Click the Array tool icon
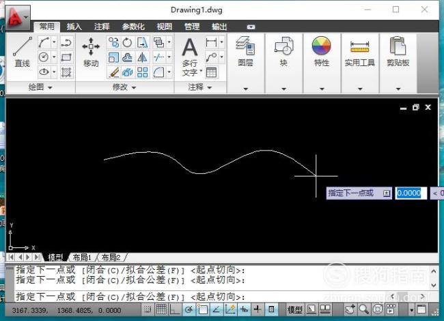Viewport: 444px width, 321px height. click(142, 72)
